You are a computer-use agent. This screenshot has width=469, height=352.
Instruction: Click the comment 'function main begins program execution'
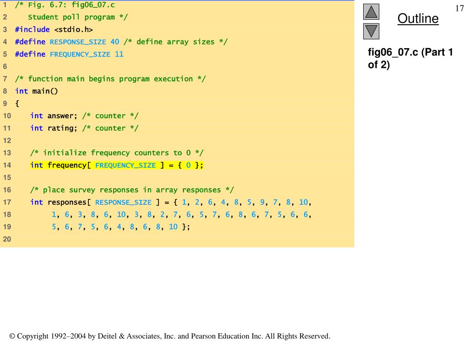point(110,79)
